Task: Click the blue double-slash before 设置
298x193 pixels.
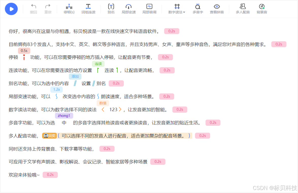Action: 75,83
